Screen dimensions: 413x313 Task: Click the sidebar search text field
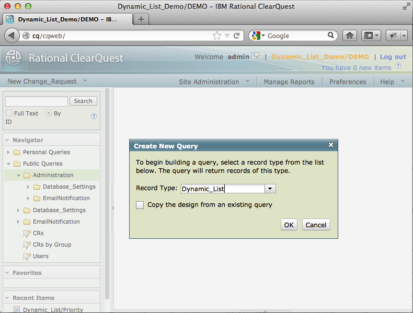[37, 101]
